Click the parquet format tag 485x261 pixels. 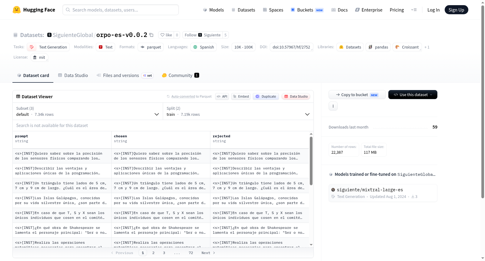(x=151, y=47)
